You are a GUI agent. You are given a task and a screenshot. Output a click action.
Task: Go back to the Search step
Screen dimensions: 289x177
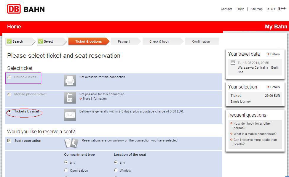click(x=20, y=41)
